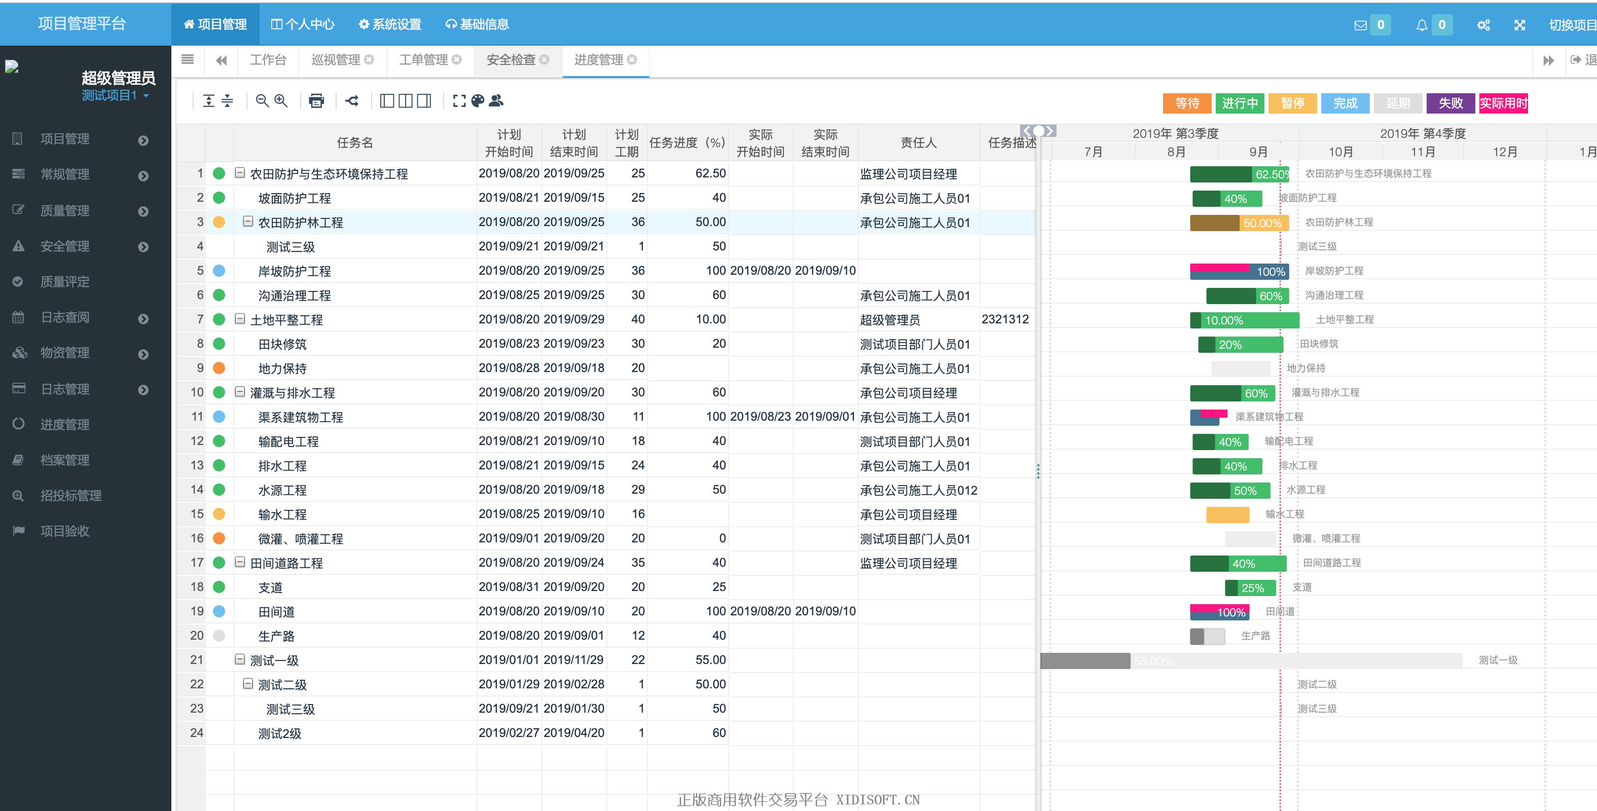This screenshot has height=811, width=1597.
Task: Open the 系统设置 top menu
Action: coord(390,24)
